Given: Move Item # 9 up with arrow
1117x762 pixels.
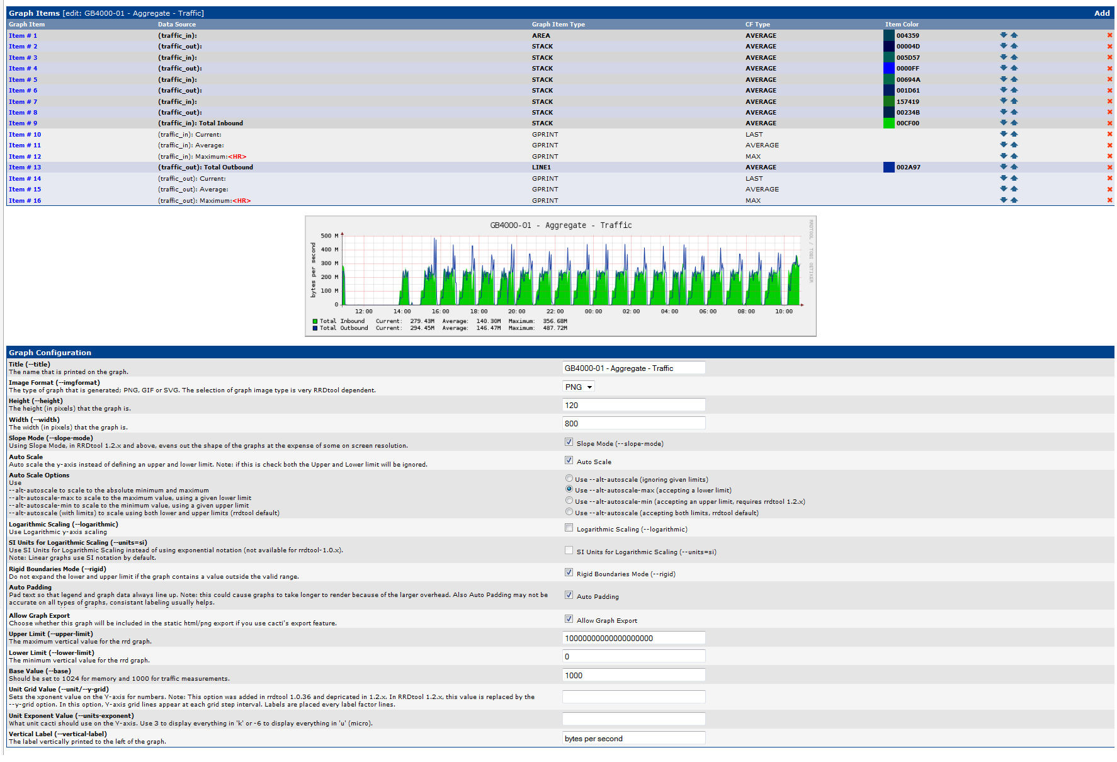Looking at the screenshot, I should coord(1014,123).
